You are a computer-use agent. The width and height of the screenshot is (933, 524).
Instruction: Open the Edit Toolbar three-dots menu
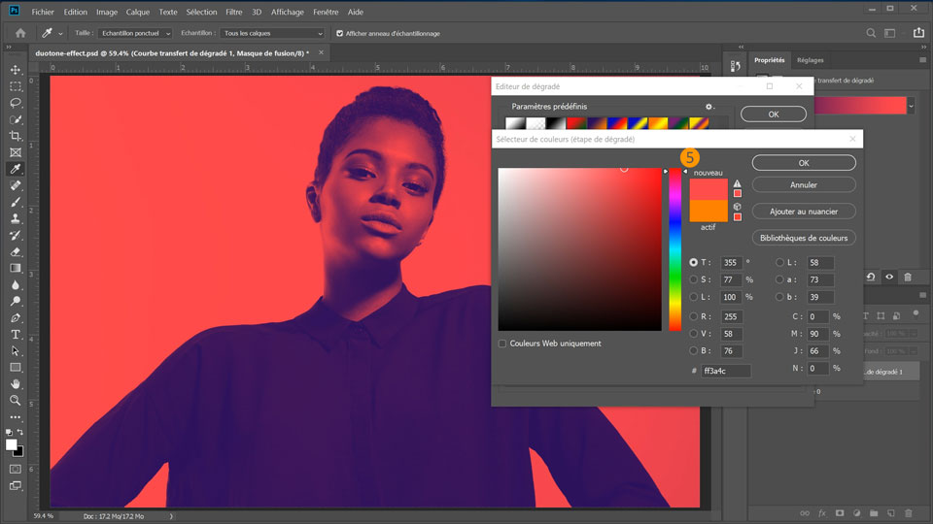16,417
